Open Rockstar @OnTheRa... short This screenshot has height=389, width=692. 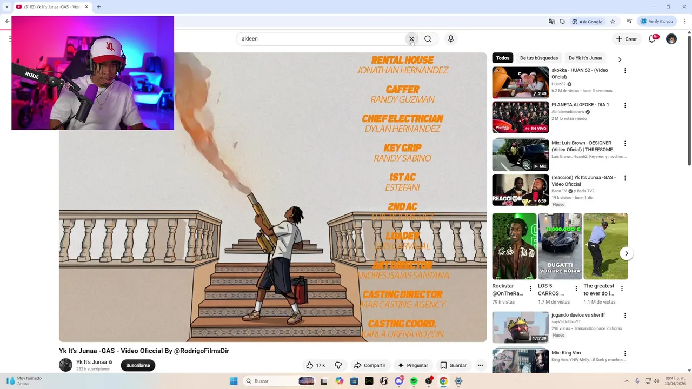click(x=514, y=246)
